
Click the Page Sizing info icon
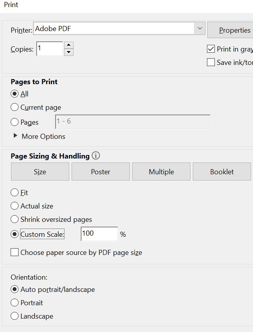(96, 156)
